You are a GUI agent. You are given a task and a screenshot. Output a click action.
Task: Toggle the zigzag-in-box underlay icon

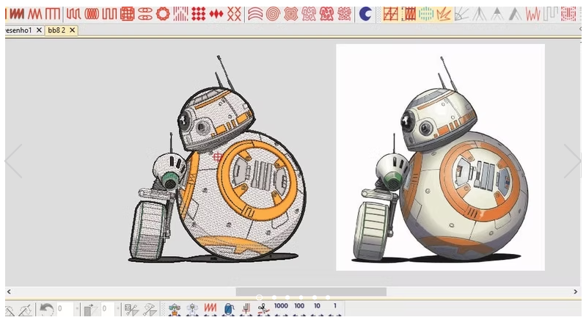tap(409, 14)
